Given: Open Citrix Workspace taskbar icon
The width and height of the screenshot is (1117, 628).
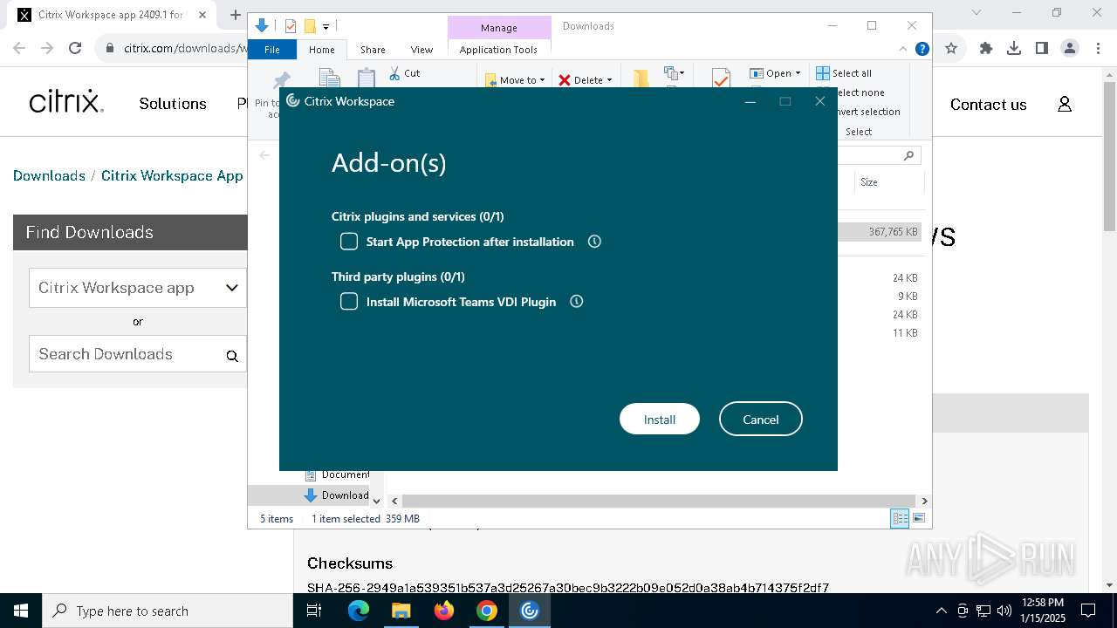Looking at the screenshot, I should pyautogui.click(x=530, y=611).
